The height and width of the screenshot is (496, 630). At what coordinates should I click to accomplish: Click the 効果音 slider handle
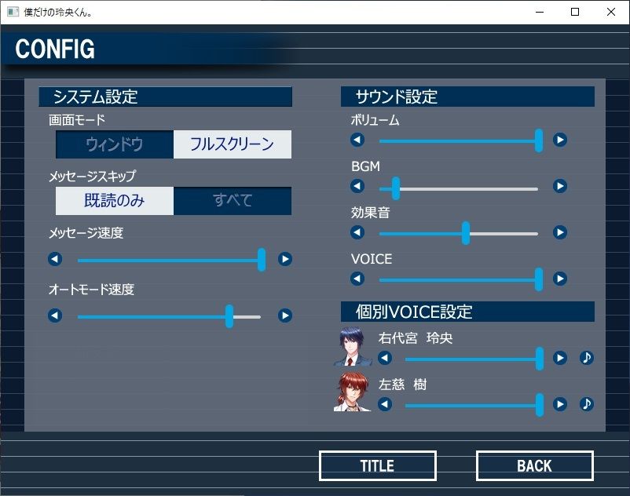[466, 233]
